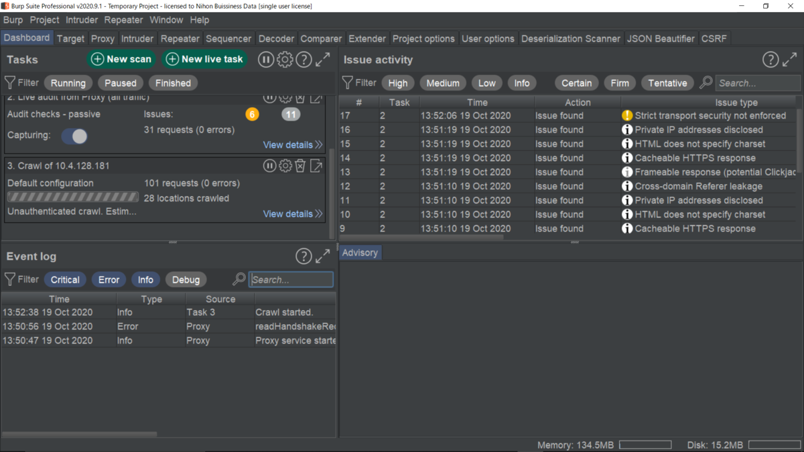Click the Tasks filter funnel icon
Image resolution: width=804 pixels, height=452 pixels.
pos(10,83)
